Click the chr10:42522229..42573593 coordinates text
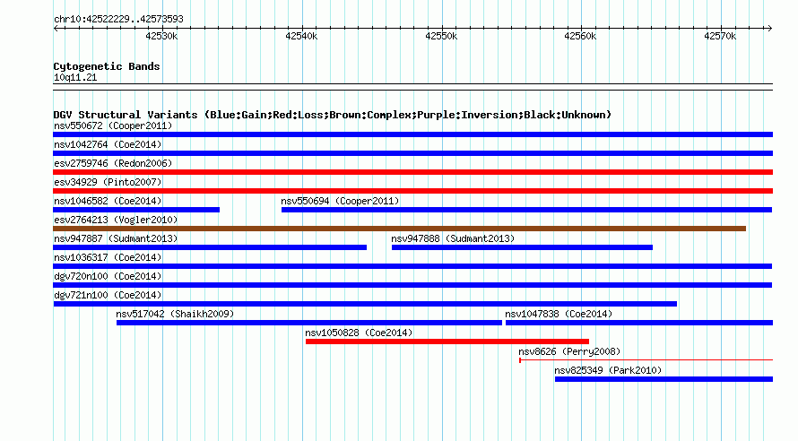Screen dimensions: 798x441 coord(118,20)
